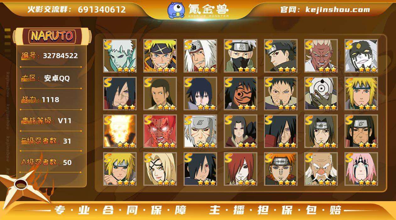Click the NARUTO scroll banner
The height and width of the screenshot is (220, 396).
[52, 36]
